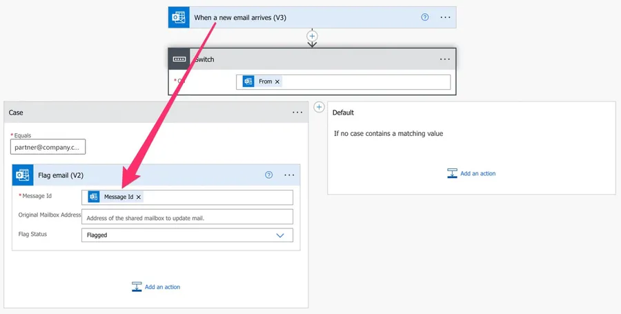
Task: Add a new case with the plus button
Action: pyautogui.click(x=319, y=107)
